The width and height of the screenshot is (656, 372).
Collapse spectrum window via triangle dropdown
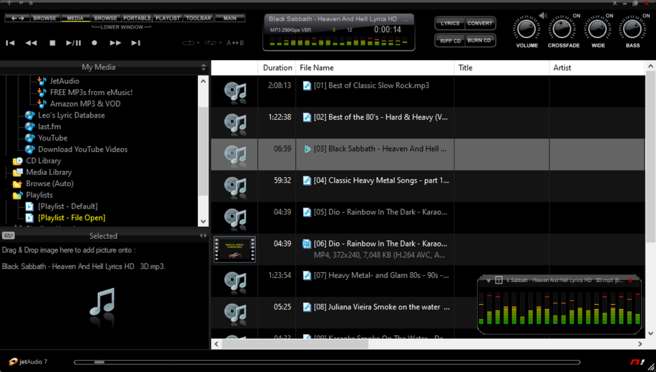coord(488,280)
